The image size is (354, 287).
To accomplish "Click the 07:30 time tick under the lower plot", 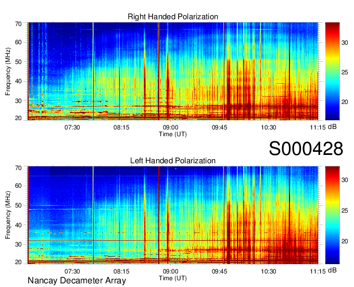I will [72, 271].
